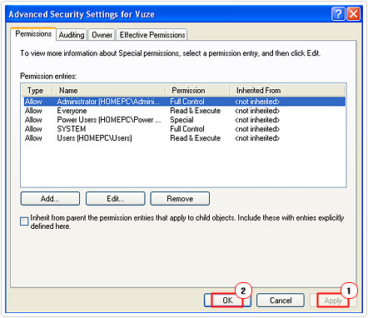Open the Auditing tab
The image size is (368, 318).
72,35
